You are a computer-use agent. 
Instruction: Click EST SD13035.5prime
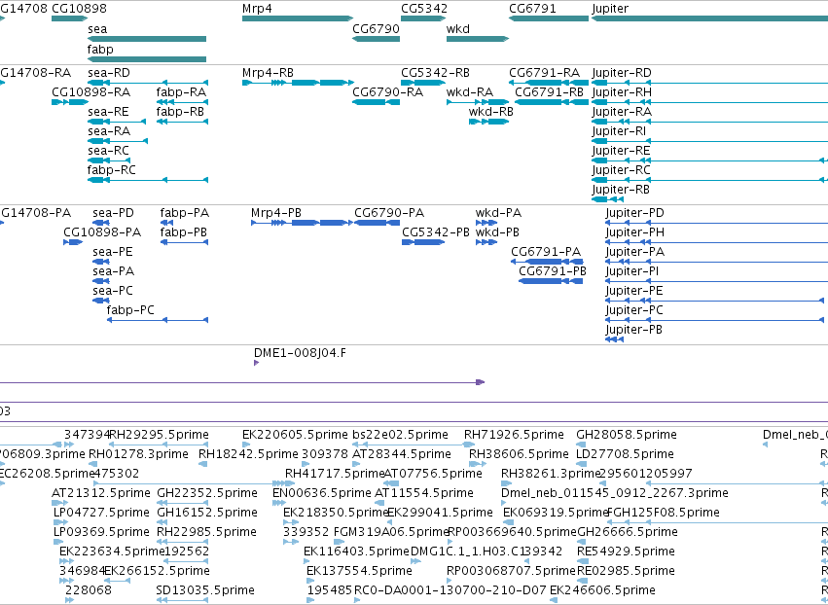click(205, 590)
